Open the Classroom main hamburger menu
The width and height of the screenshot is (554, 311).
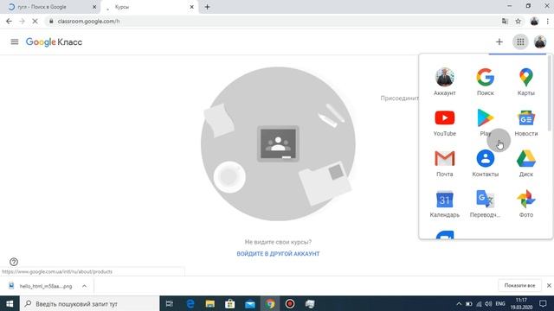(15, 42)
